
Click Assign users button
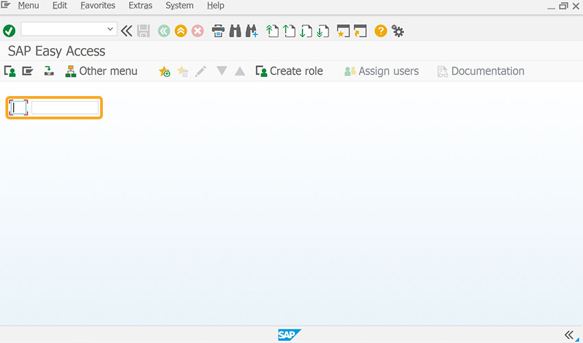381,71
